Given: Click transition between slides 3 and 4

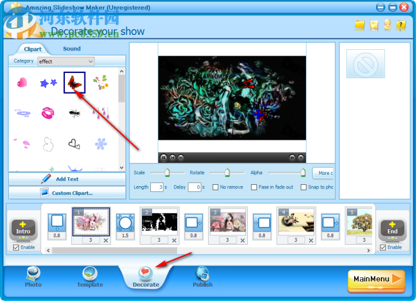Looking at the screenshot, I should point(262,223).
